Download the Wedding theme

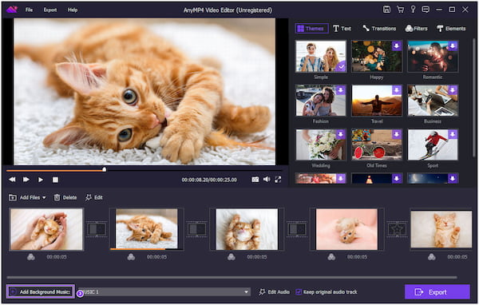(x=341, y=134)
